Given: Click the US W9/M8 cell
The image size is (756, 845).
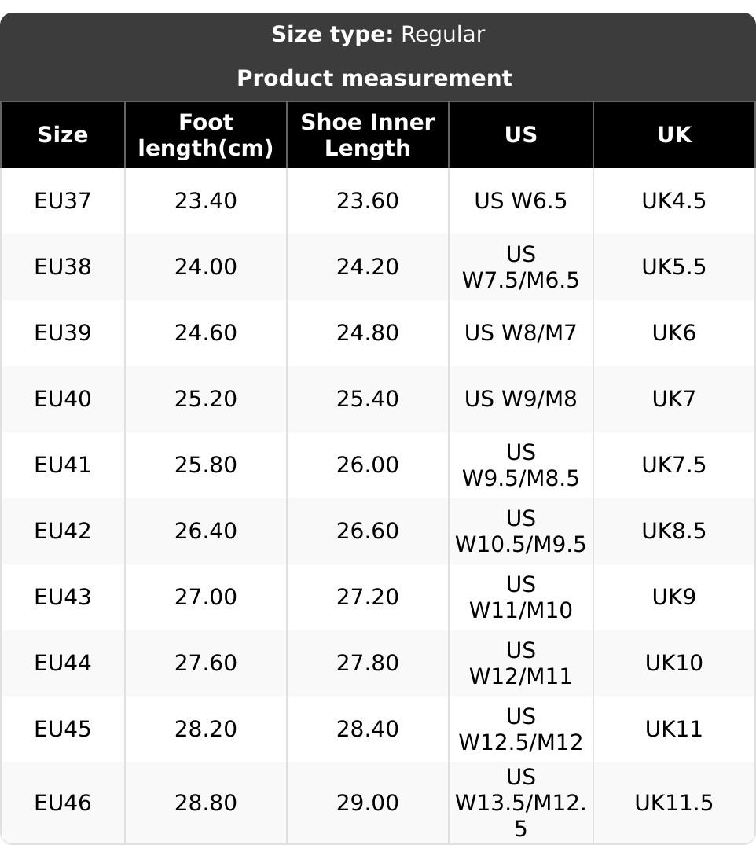Looking at the screenshot, I should click(521, 399).
